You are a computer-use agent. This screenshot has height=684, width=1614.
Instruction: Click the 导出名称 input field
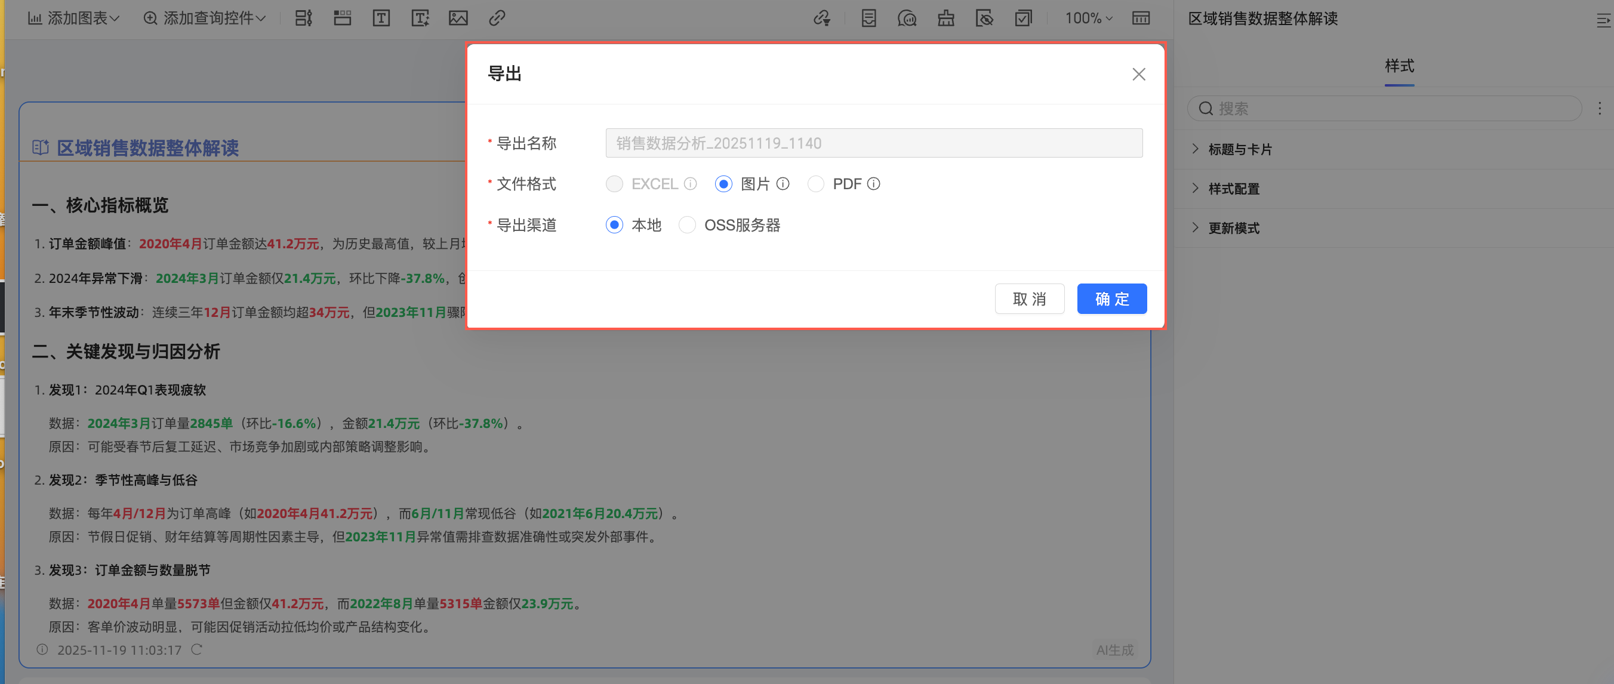click(x=873, y=143)
